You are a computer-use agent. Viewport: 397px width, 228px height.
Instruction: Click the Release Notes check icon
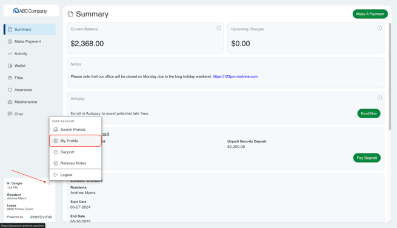point(56,163)
